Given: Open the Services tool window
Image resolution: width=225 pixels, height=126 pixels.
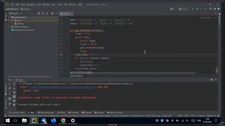Looking at the screenshot, I should pos(99,113).
